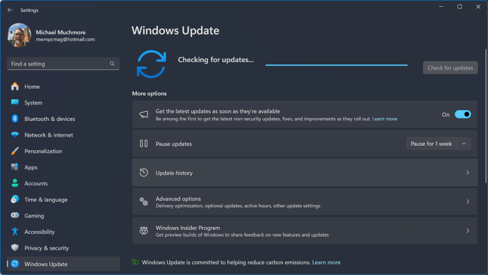
Task: Open the Advanced options row title
Action: point(178,199)
